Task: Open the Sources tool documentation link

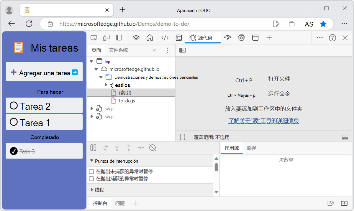Action: point(263,121)
